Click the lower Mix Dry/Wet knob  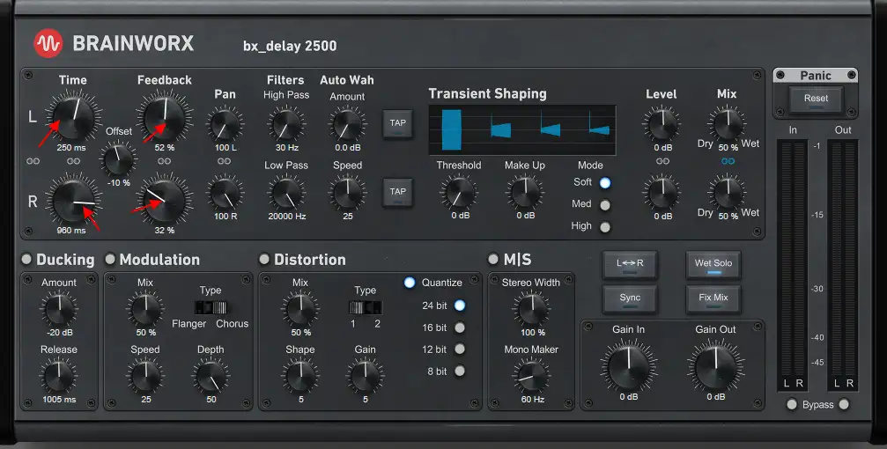(728, 194)
